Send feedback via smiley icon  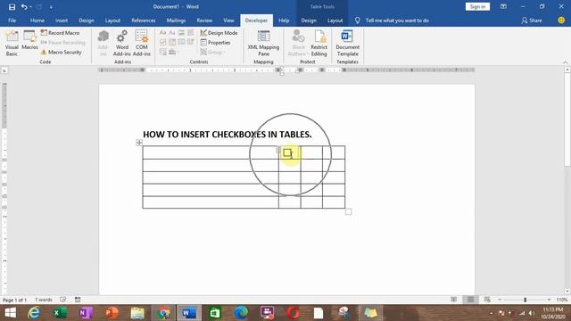pyautogui.click(x=561, y=21)
